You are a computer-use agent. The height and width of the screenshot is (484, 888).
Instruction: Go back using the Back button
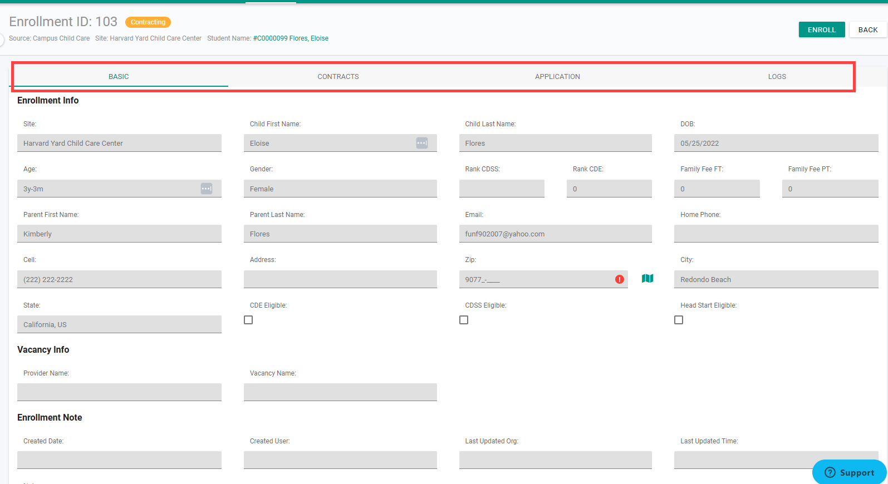pos(868,29)
